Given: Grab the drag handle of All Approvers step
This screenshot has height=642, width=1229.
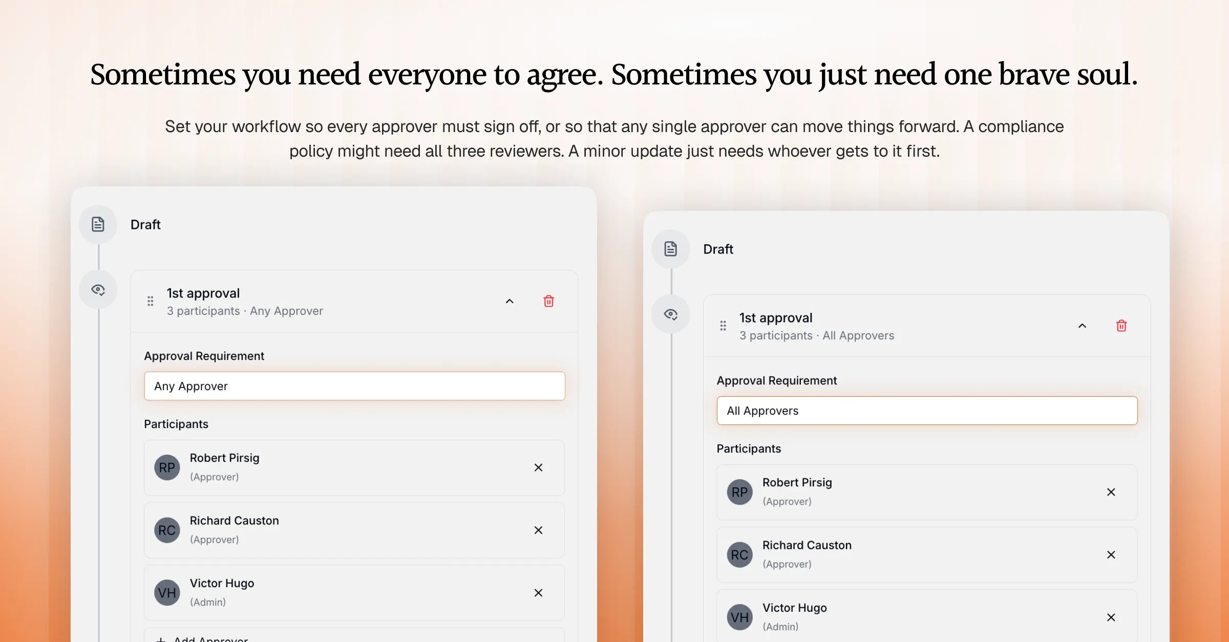Looking at the screenshot, I should coord(723,326).
